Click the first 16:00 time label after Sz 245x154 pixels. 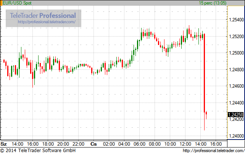click(x=33, y=144)
